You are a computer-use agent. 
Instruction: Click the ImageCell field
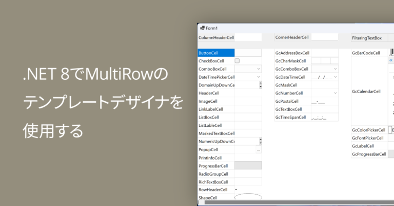pyautogui.click(x=248, y=101)
